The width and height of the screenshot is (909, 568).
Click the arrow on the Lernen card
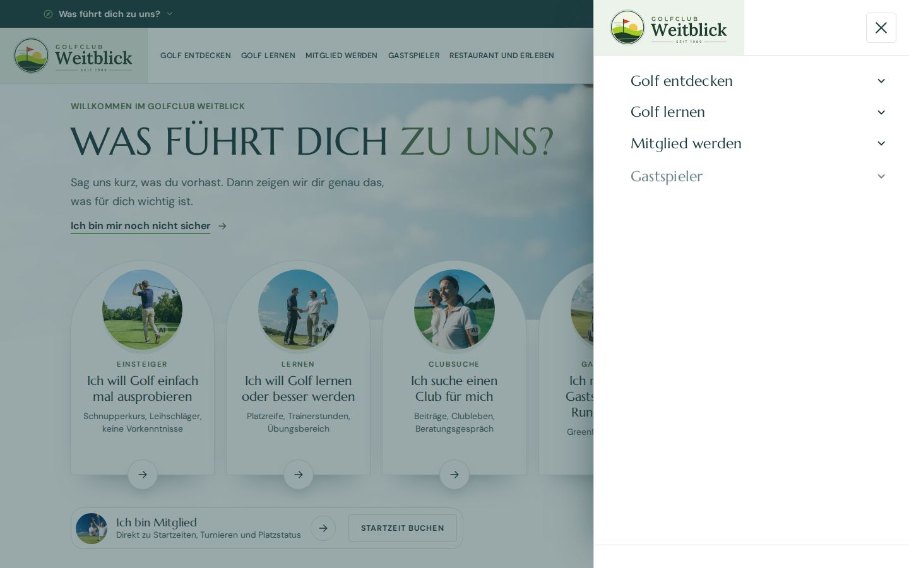pyautogui.click(x=299, y=475)
